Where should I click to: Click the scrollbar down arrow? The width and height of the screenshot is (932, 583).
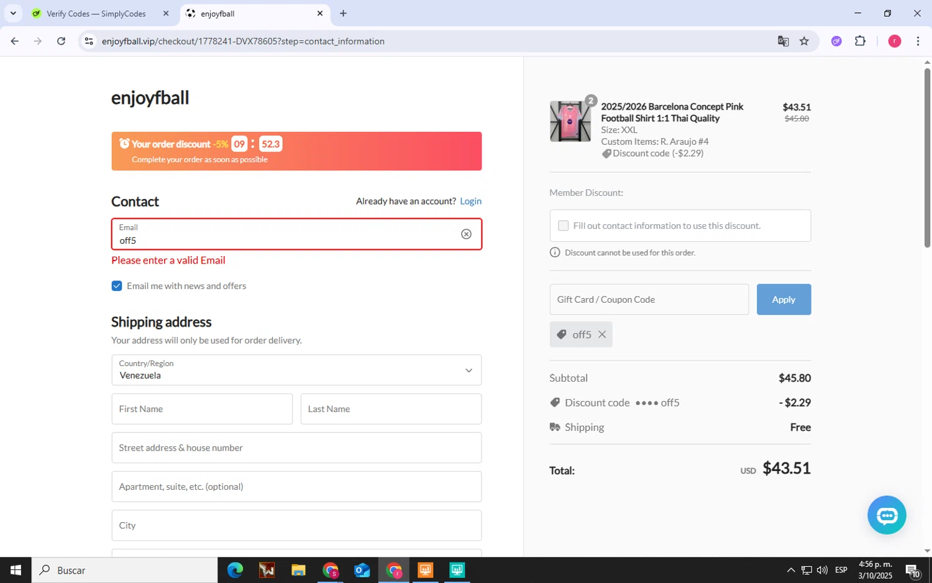point(927,551)
